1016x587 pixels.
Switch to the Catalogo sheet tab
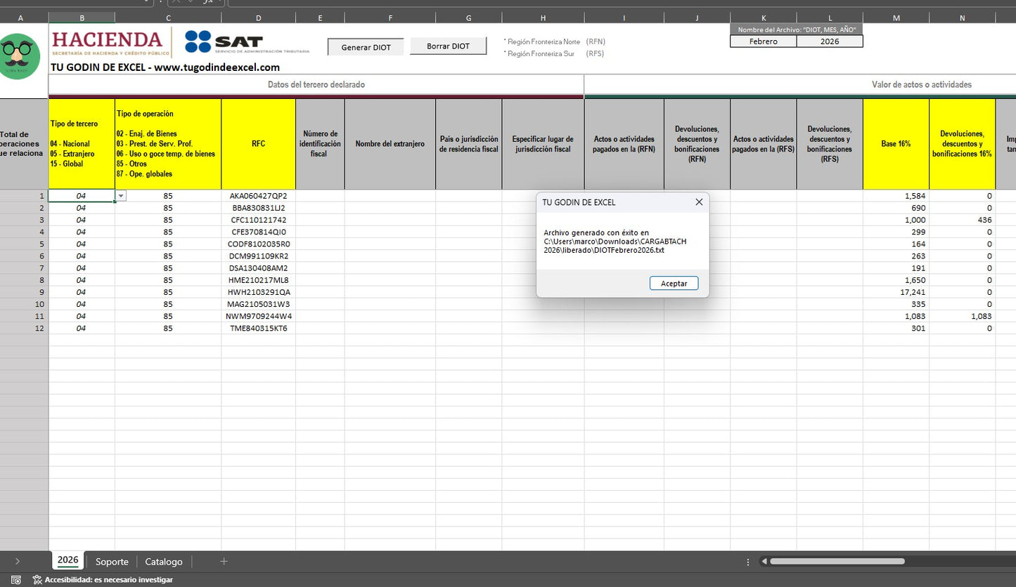coord(164,562)
